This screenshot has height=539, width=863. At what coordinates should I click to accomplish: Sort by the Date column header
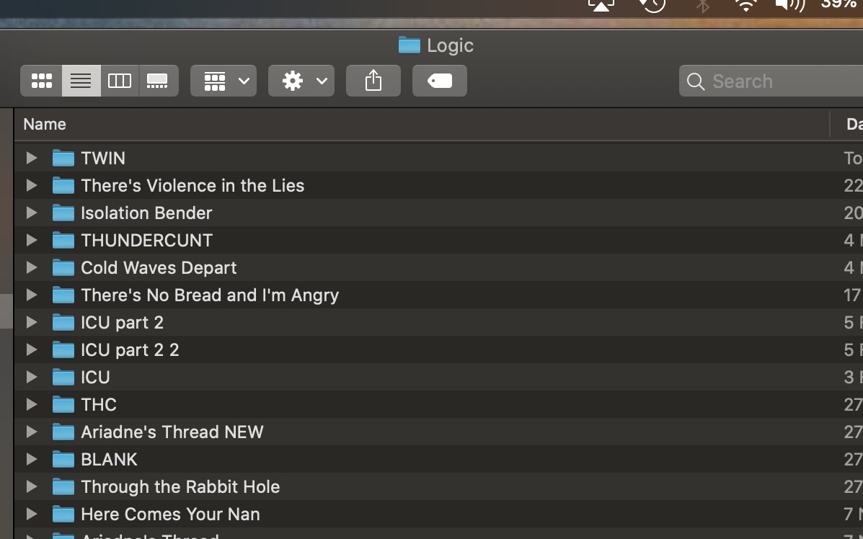point(854,124)
